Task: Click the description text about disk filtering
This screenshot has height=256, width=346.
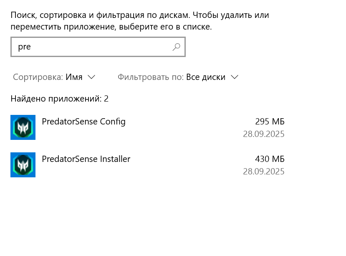Action: [x=140, y=21]
